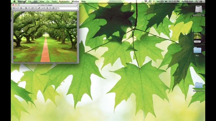
Task: Click the trees image in Preview window
Action: [45, 37]
